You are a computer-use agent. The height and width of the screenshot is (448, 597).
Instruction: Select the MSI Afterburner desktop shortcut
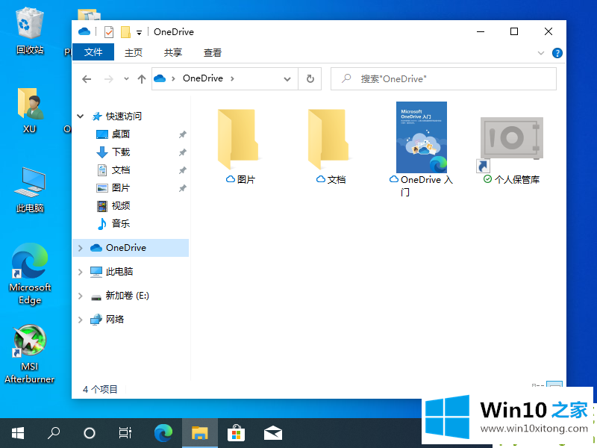coord(30,354)
